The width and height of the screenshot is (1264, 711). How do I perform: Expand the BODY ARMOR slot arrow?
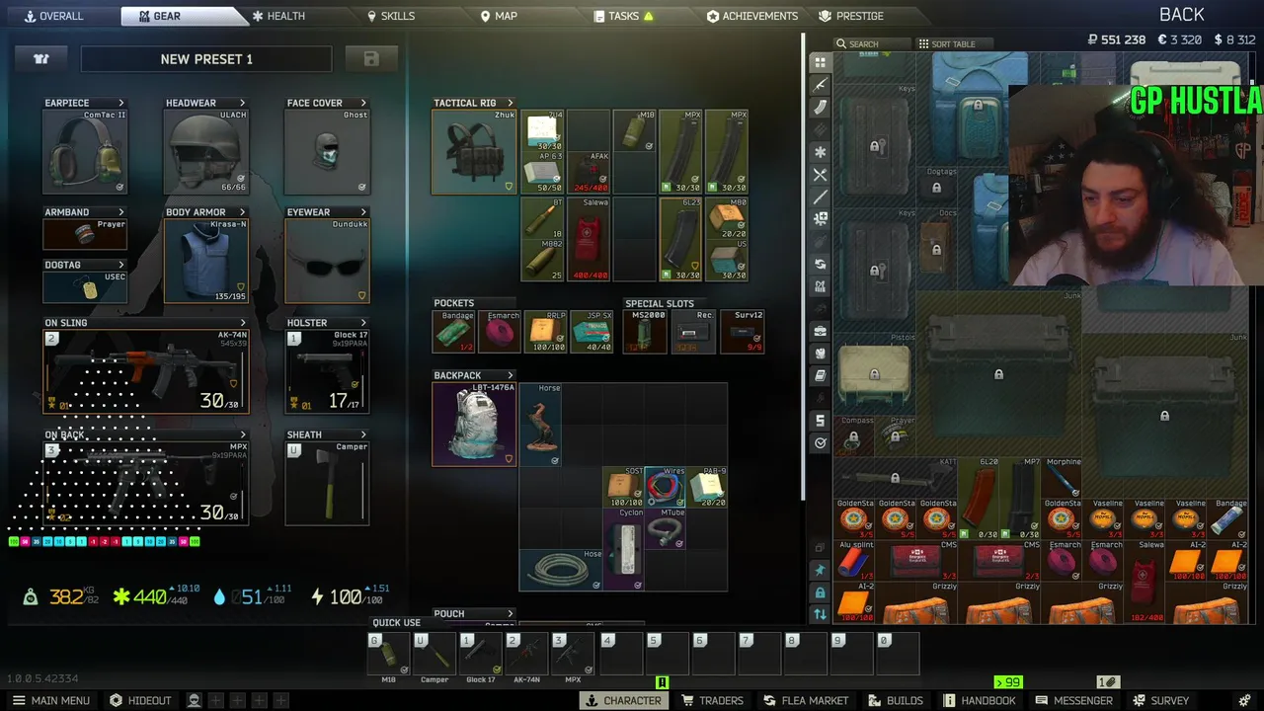click(x=242, y=212)
